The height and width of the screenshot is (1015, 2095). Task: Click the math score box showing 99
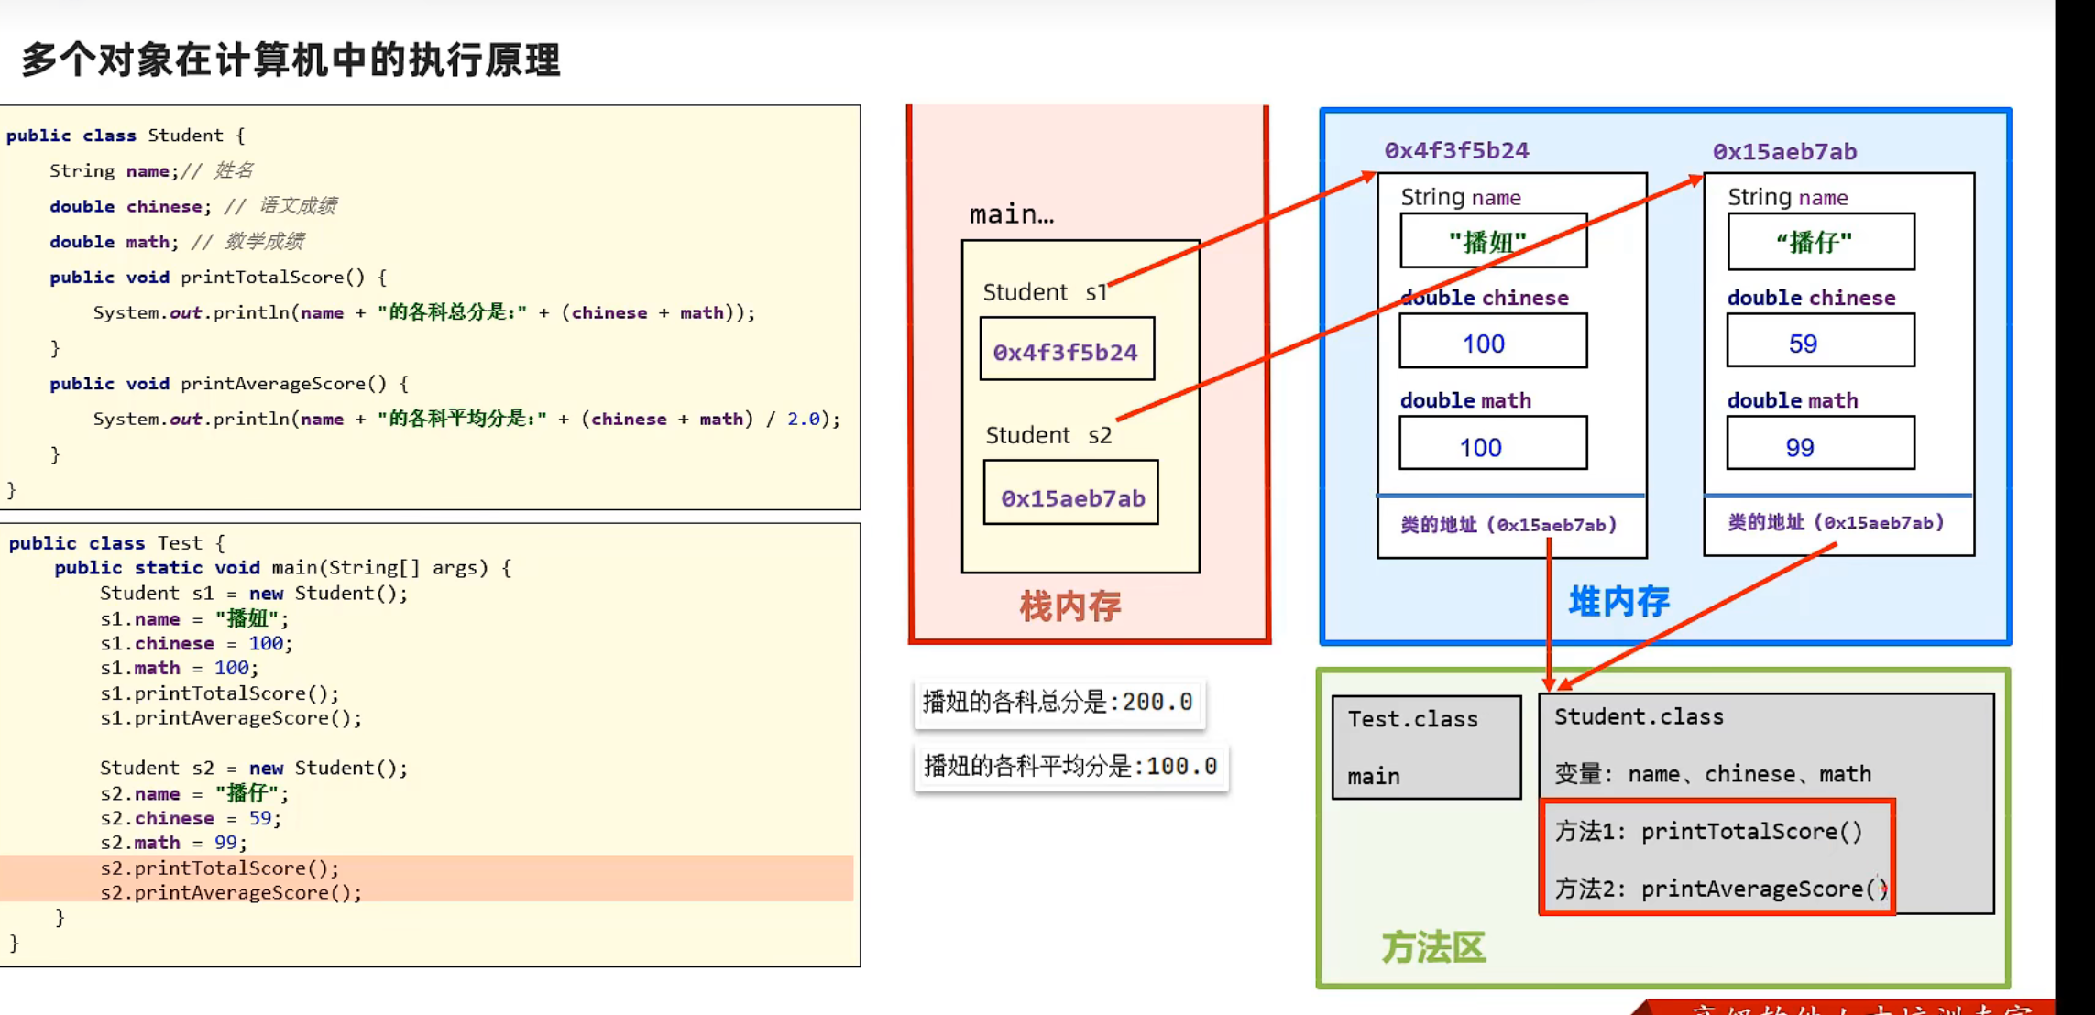tap(1819, 446)
